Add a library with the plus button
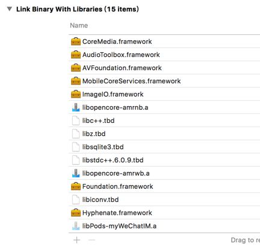260x247 pixels. (x=77, y=240)
